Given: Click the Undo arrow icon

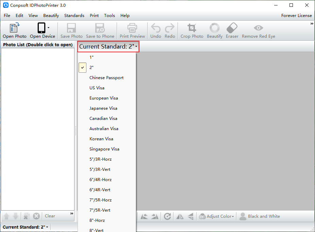Looking at the screenshot, I should click(156, 28).
